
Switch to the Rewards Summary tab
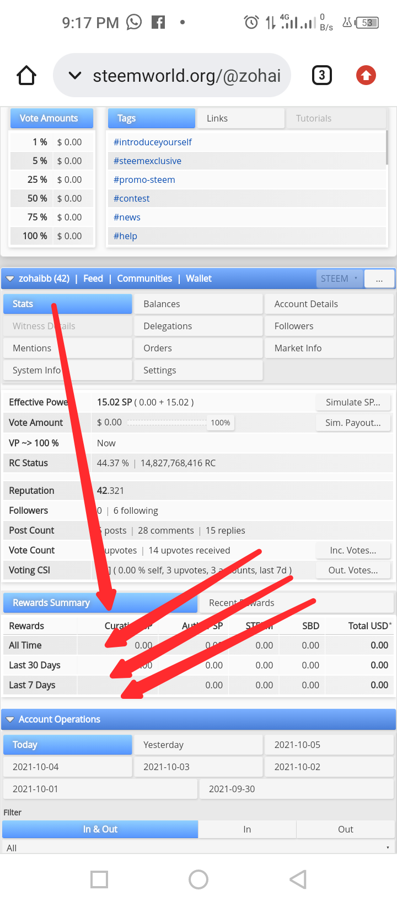point(100,603)
